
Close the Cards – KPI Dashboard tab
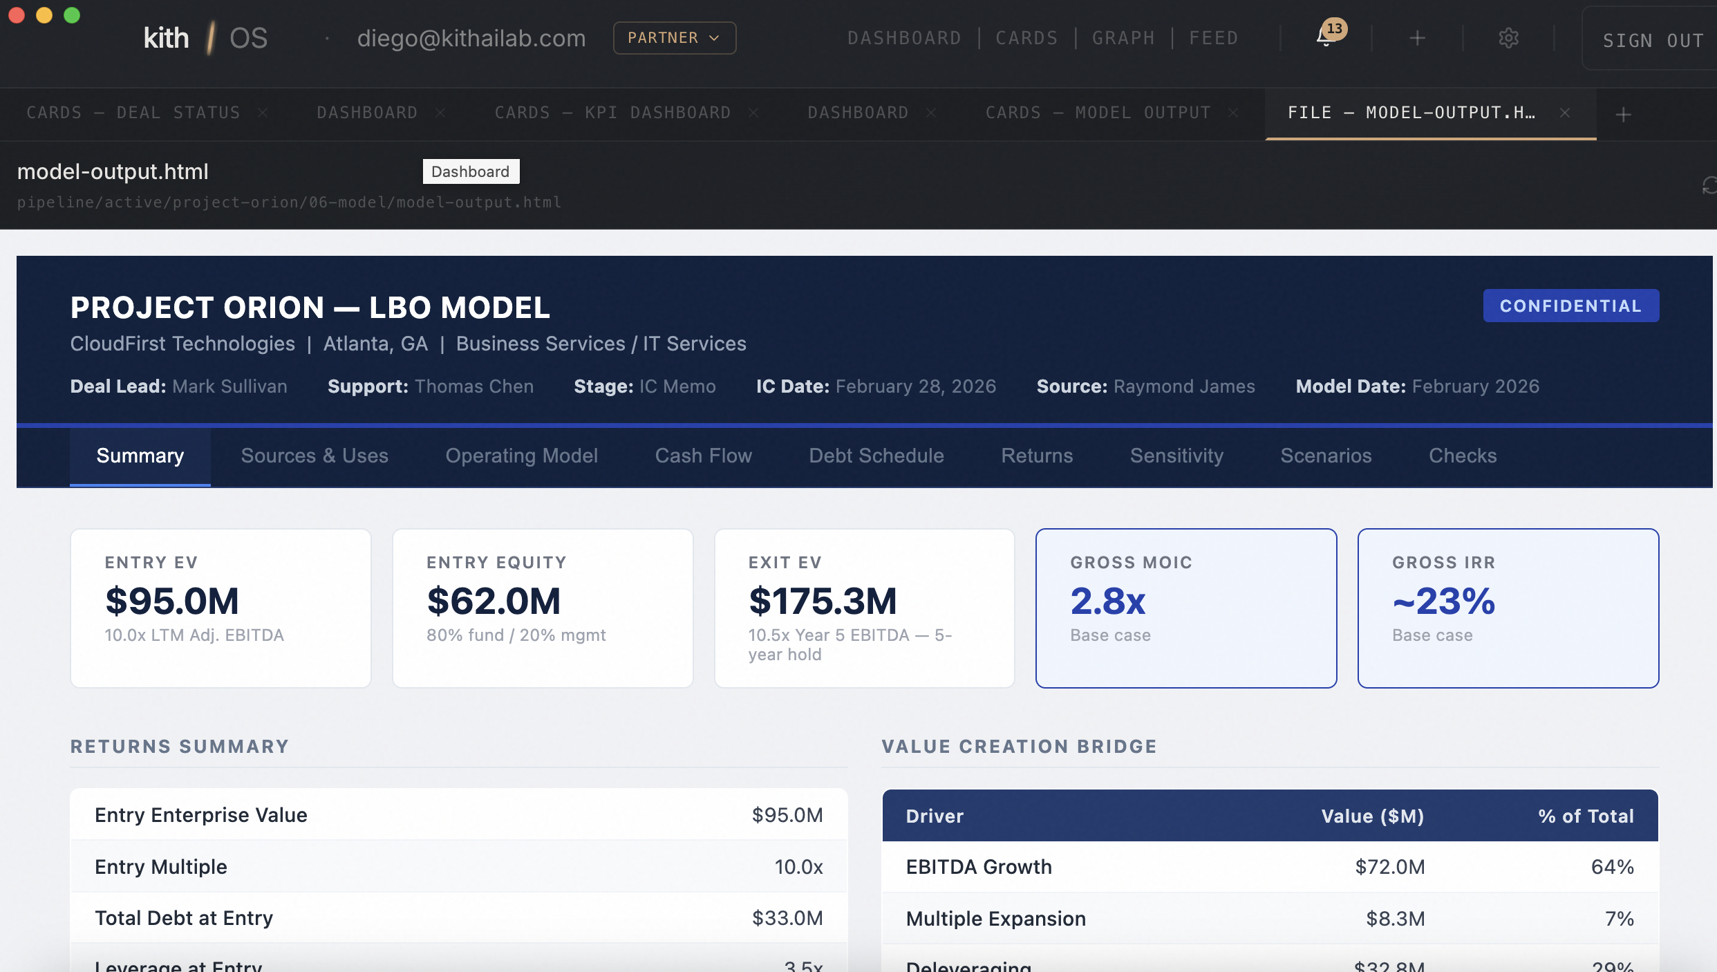tap(753, 113)
